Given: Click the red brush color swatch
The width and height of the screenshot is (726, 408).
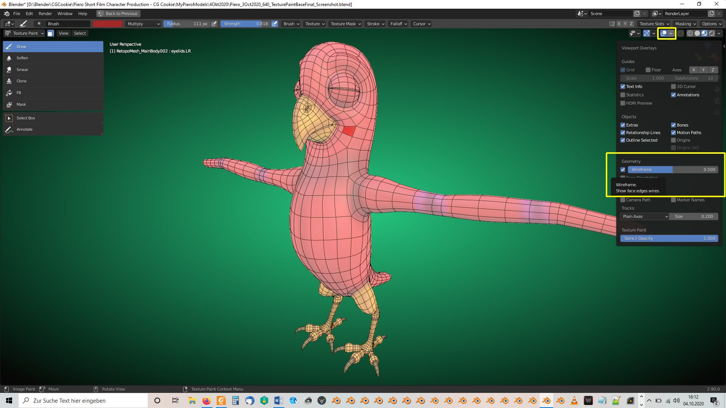Looking at the screenshot, I should (x=108, y=24).
